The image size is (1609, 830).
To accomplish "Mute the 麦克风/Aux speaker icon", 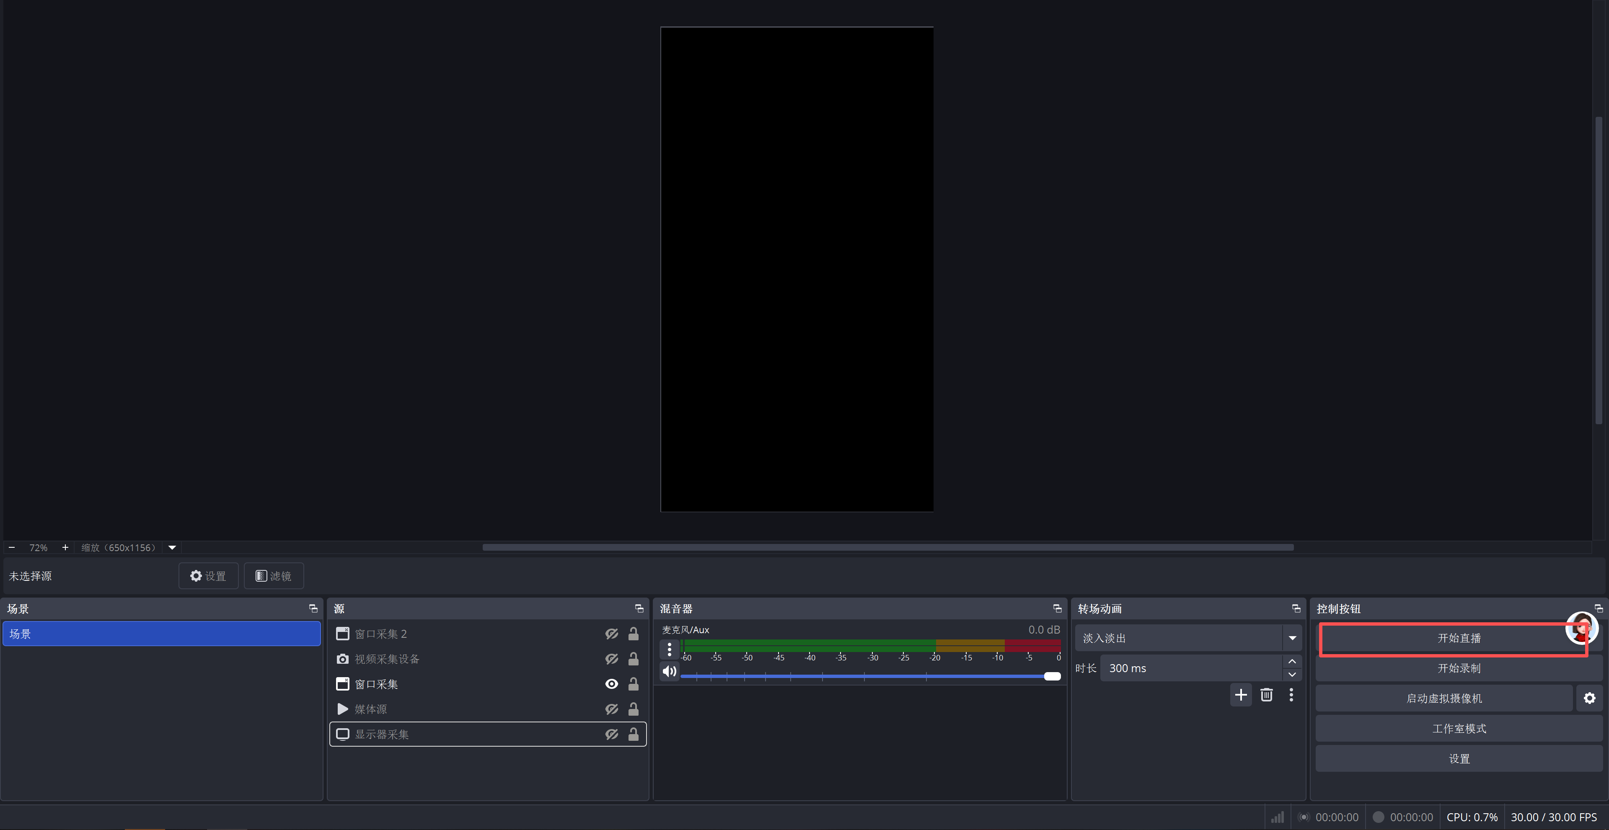I will [x=669, y=671].
